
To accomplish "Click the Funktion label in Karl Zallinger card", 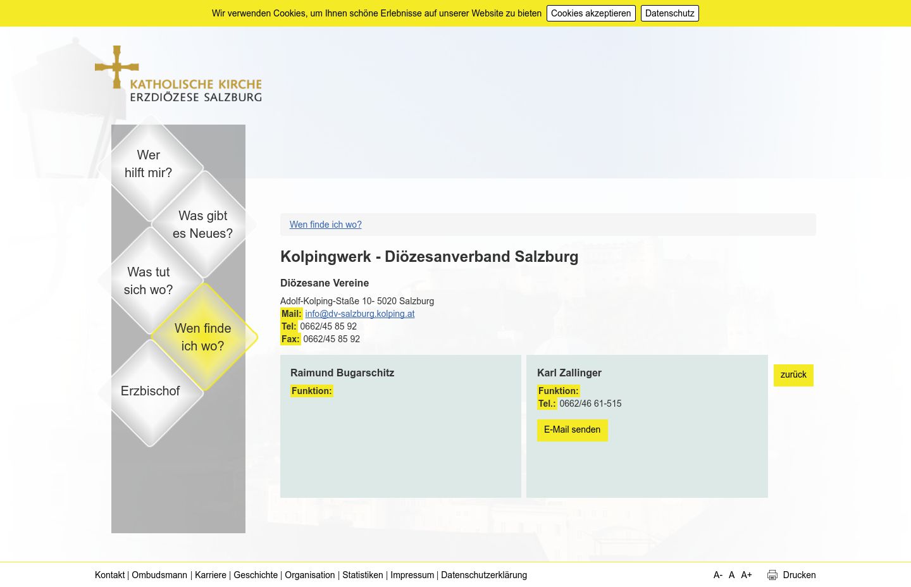I will (559, 391).
